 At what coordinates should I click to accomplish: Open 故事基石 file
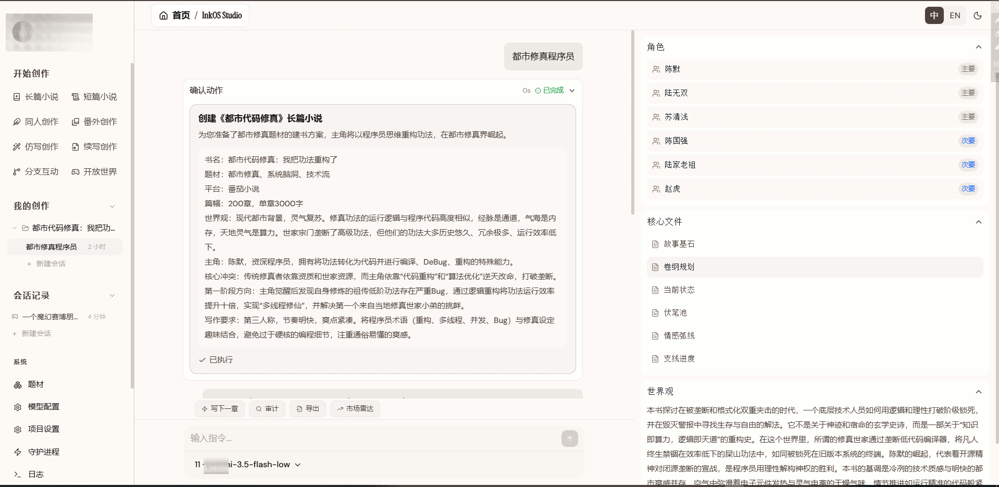click(x=815, y=244)
